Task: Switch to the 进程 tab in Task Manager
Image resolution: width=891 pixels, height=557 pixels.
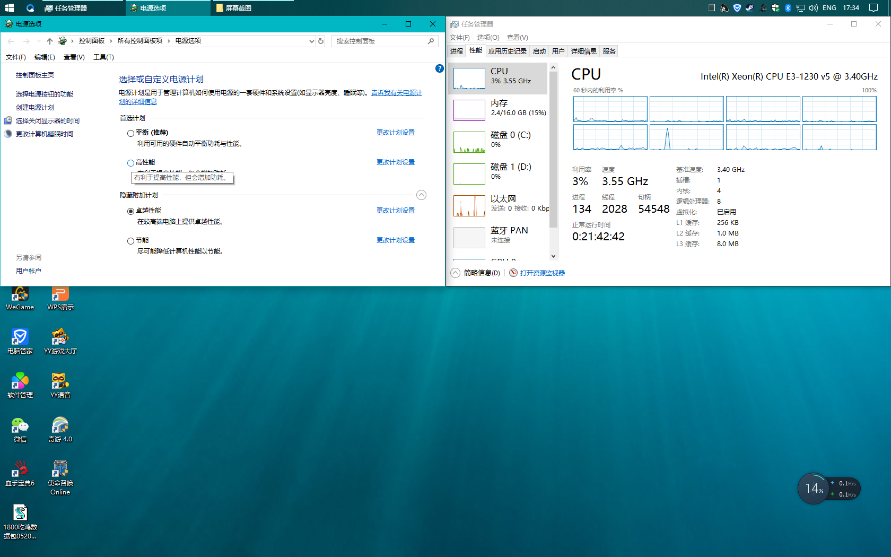Action: 457,51
